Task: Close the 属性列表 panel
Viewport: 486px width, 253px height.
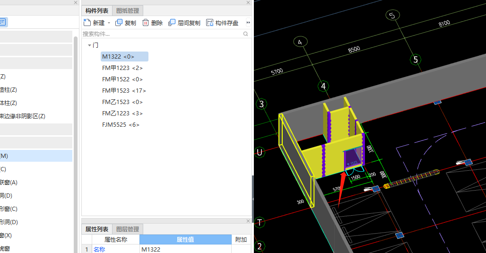Action: (x=248, y=221)
